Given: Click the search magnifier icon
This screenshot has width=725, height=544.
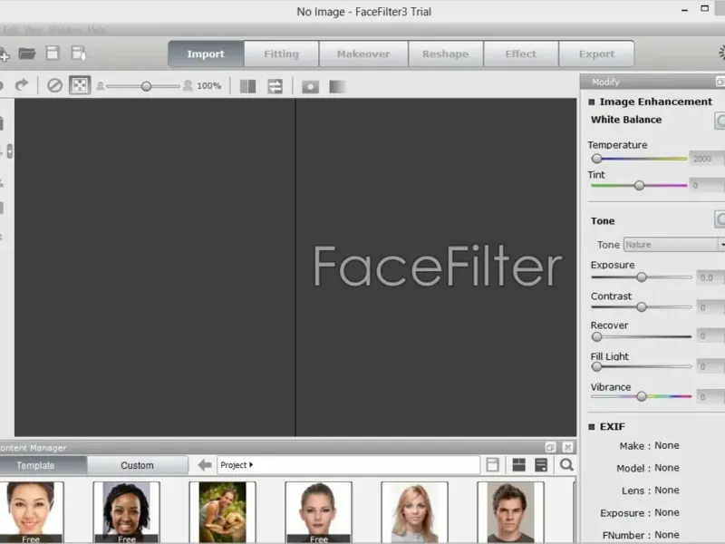Looking at the screenshot, I should (x=566, y=464).
